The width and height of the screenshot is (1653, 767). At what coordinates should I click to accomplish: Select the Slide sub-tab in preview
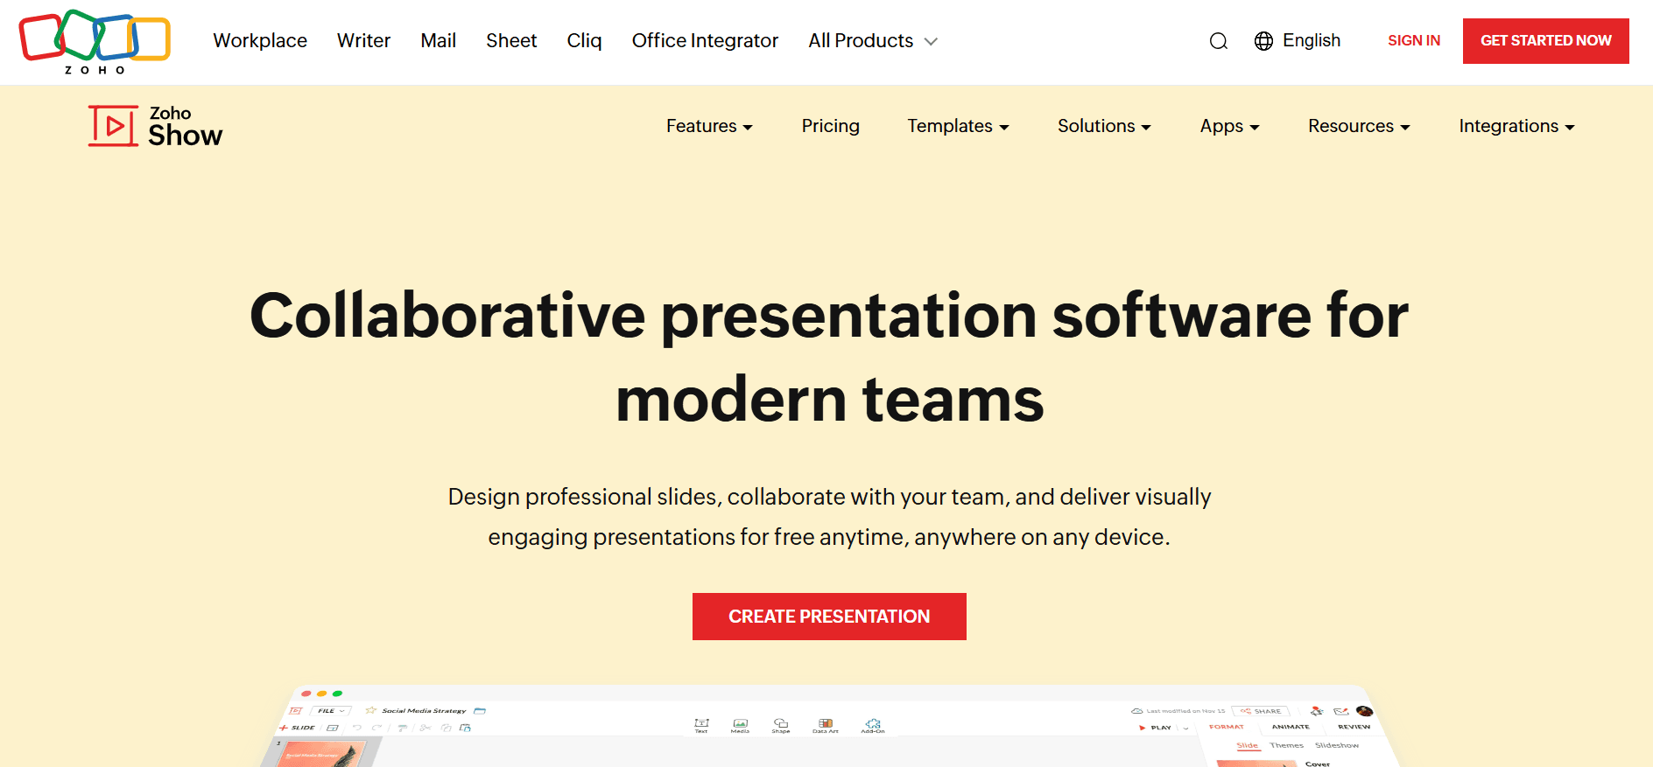(x=1247, y=745)
